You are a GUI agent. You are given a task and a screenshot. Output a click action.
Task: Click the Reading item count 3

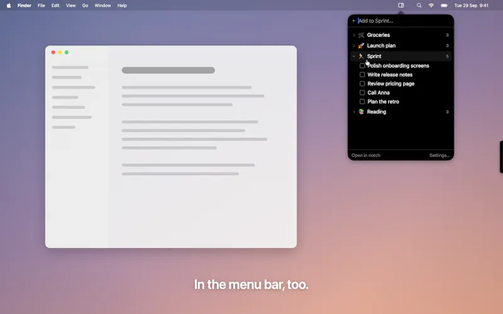point(447,112)
